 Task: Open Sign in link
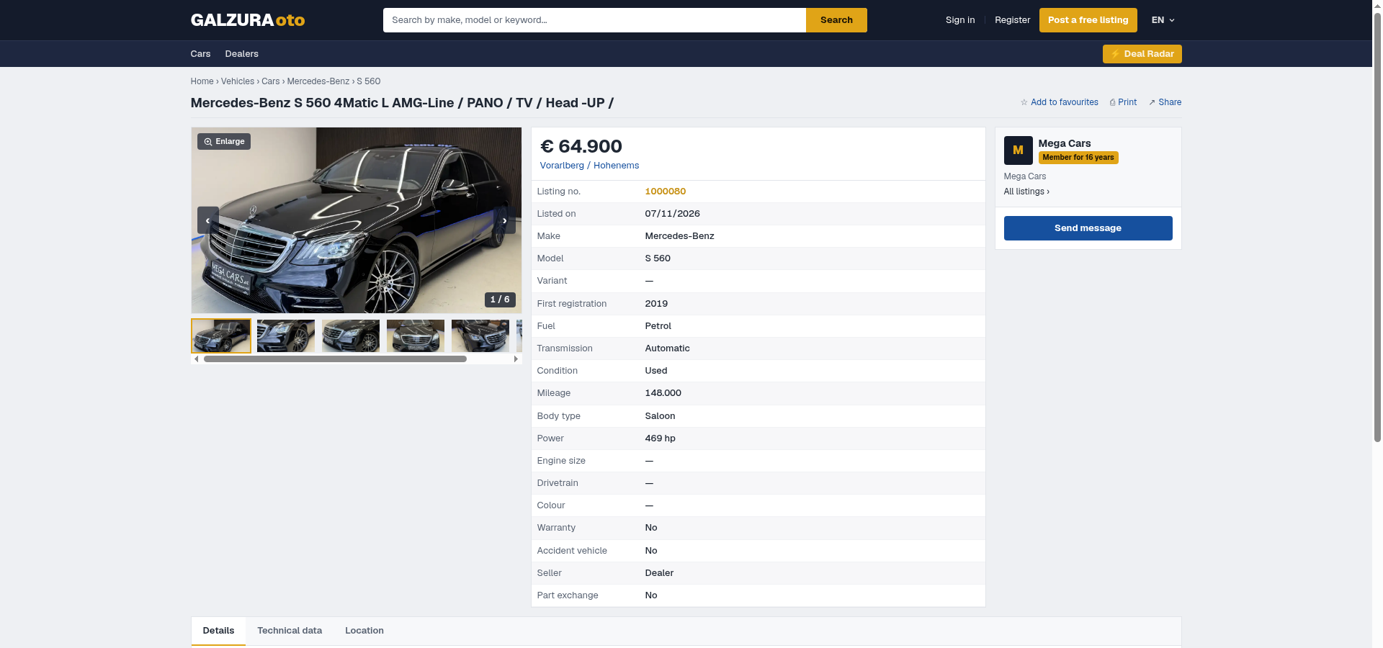(960, 20)
